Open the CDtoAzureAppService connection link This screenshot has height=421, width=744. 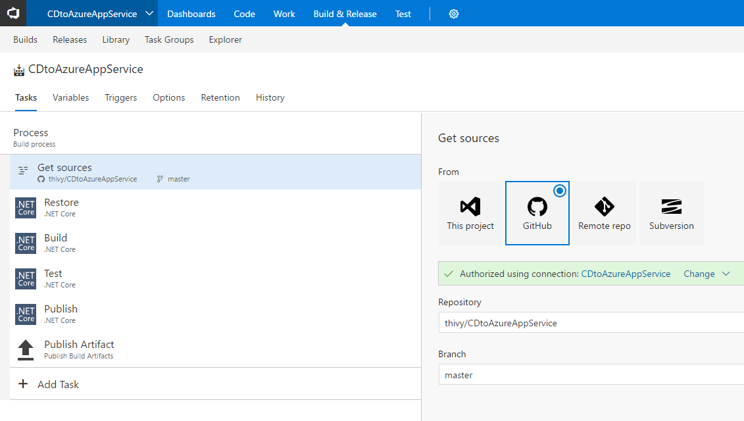click(x=626, y=274)
